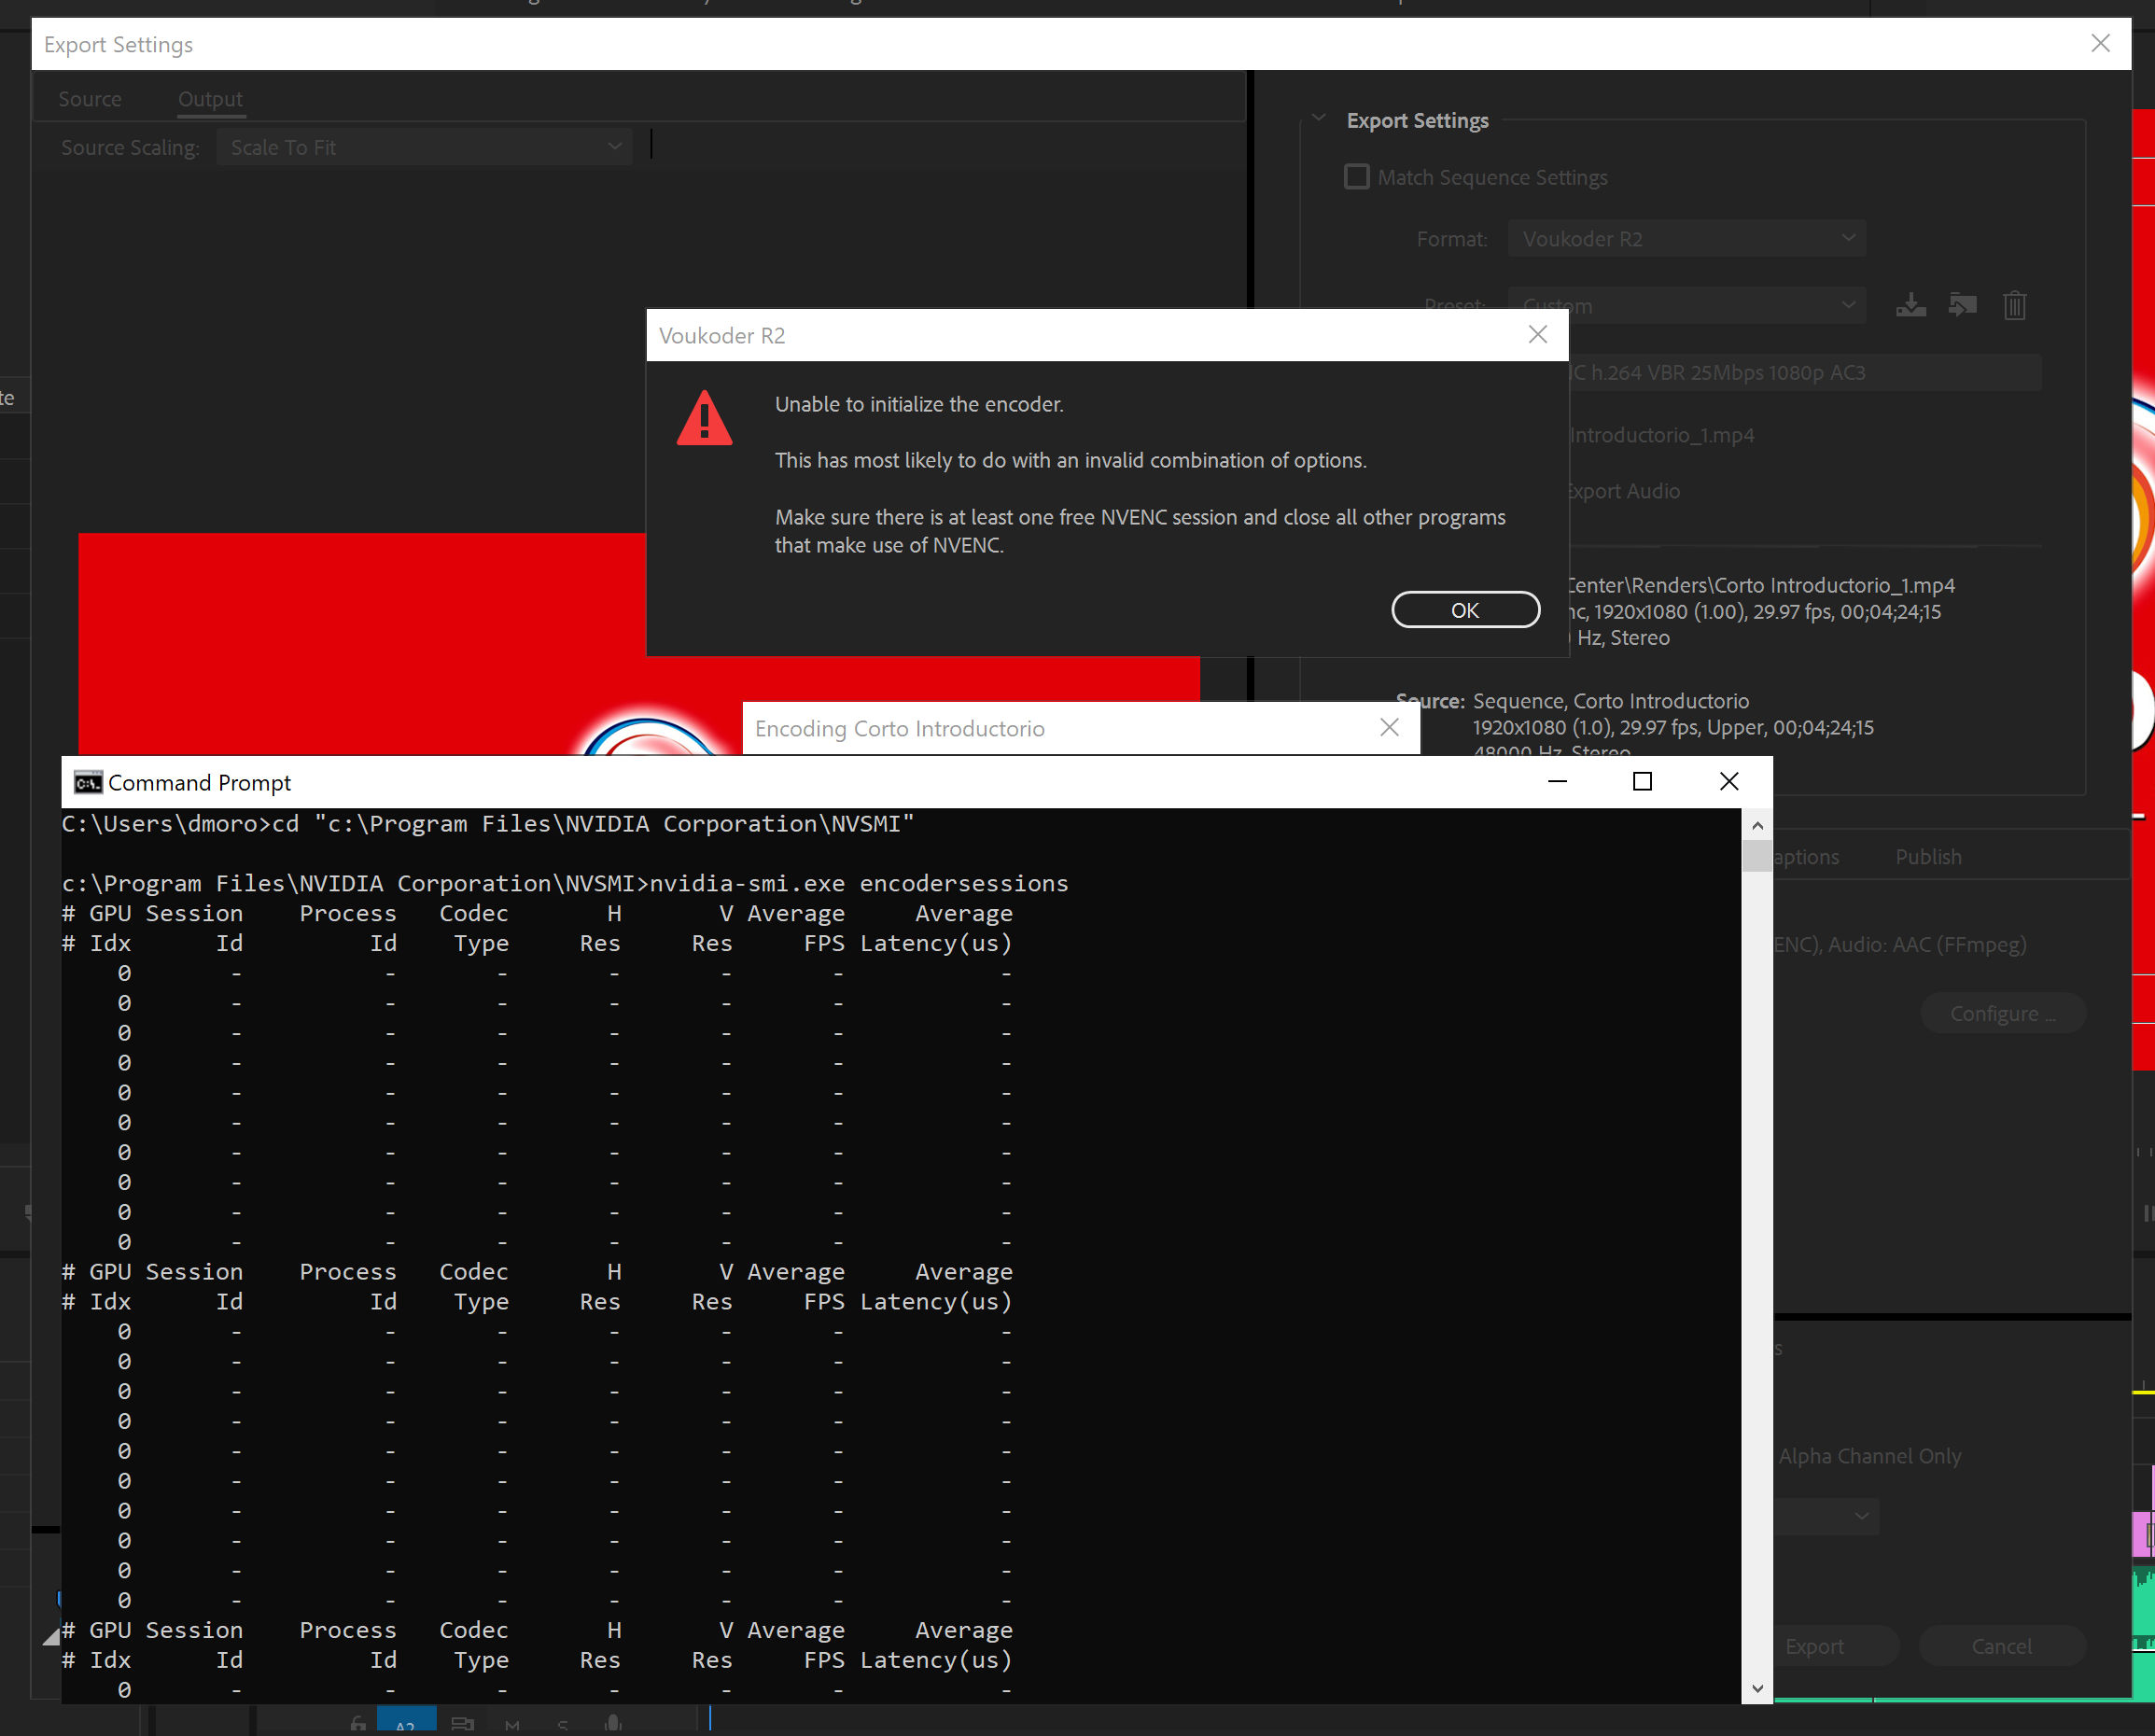The height and width of the screenshot is (1736, 2155).
Task: Click the Command Prompt title bar icon
Action: click(88, 783)
